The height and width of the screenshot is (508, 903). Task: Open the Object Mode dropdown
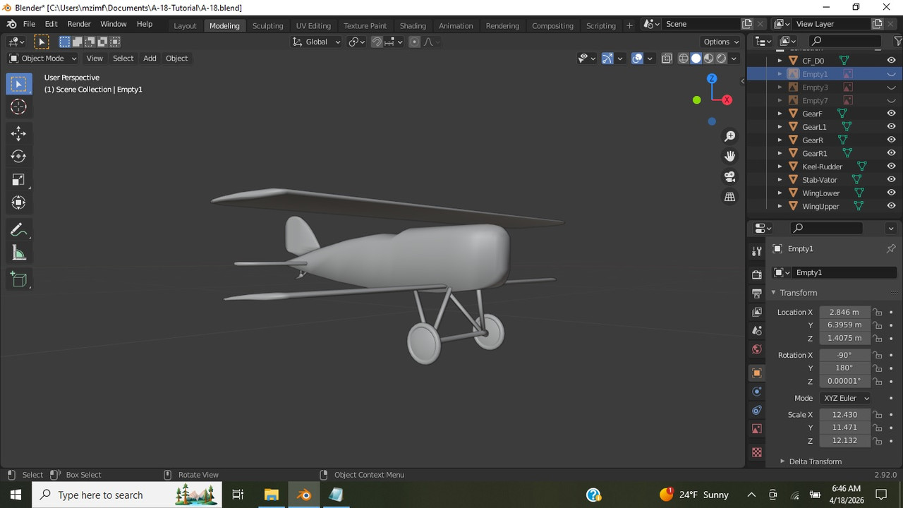(x=42, y=59)
